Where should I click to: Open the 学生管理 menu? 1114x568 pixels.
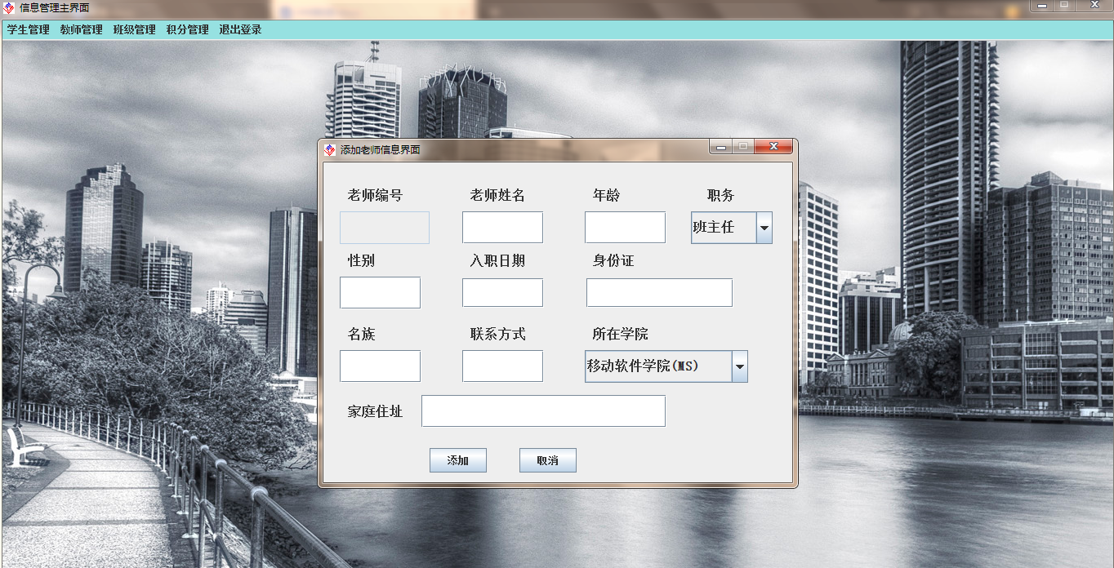[x=29, y=29]
